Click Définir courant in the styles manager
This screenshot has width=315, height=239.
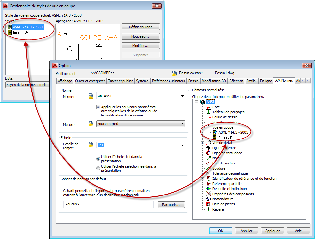point(140,27)
